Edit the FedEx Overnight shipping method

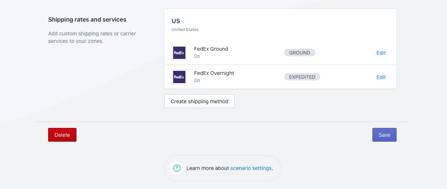coord(381,77)
